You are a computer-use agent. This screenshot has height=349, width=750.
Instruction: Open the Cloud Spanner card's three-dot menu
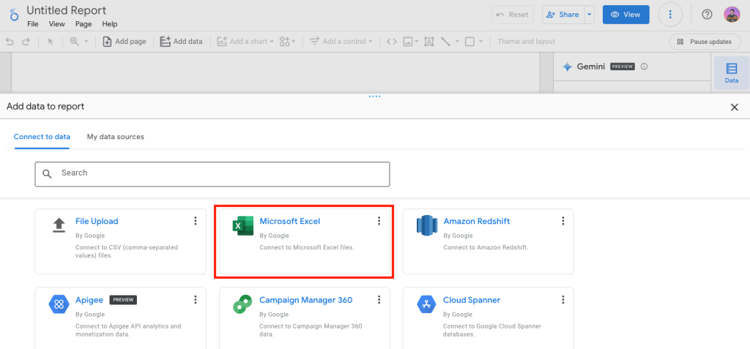point(563,300)
